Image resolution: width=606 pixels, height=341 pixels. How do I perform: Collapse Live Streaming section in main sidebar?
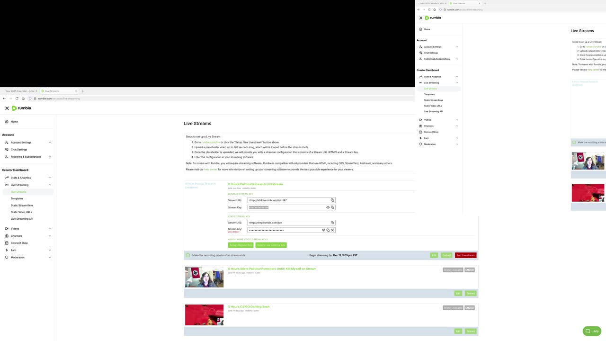click(50, 185)
